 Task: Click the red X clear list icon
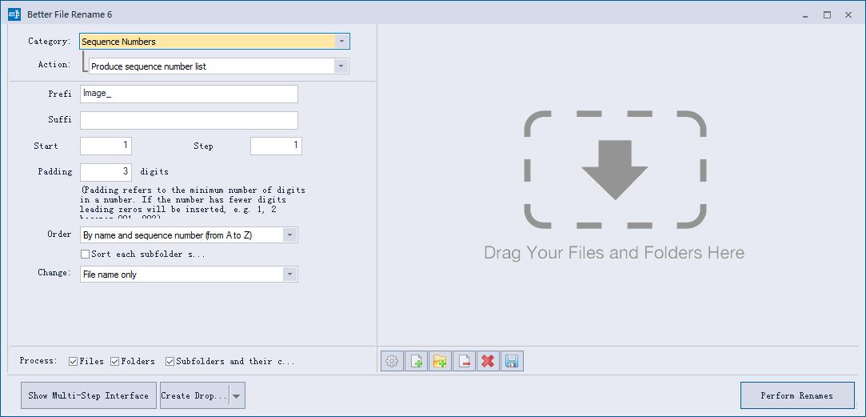coord(488,362)
